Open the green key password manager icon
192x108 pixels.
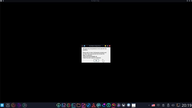[x=109, y=105]
